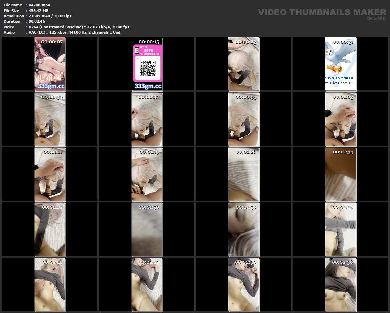The image size is (390, 313).
Task: Open the thumbnail timestamped 00:00:55
Action: [243, 119]
